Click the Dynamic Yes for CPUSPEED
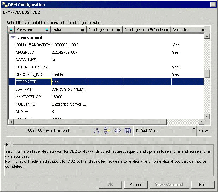This screenshot has width=218, height=192. [175, 52]
